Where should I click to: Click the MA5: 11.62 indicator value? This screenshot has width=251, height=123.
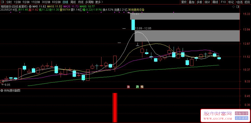[x=39, y=7]
